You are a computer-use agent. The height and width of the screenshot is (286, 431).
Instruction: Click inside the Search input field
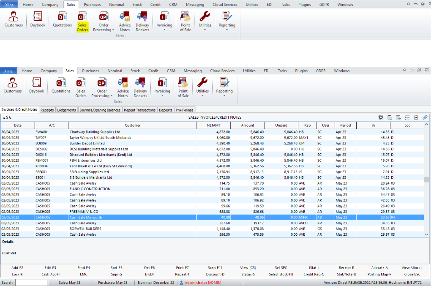(32, 282)
